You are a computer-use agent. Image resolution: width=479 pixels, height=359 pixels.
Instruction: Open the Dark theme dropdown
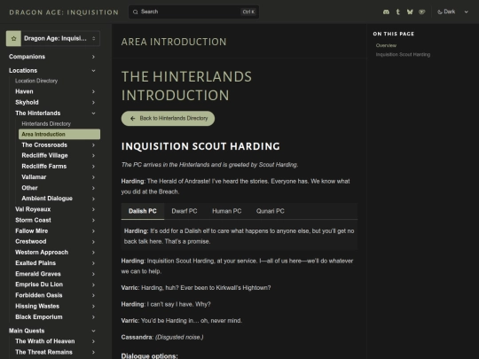452,12
